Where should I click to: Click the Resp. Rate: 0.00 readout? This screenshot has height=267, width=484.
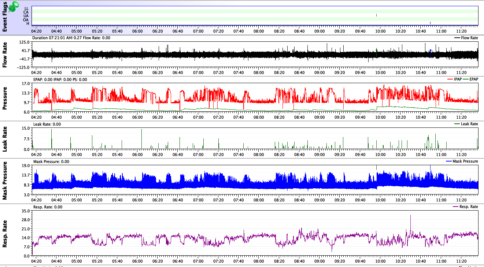pos(48,207)
